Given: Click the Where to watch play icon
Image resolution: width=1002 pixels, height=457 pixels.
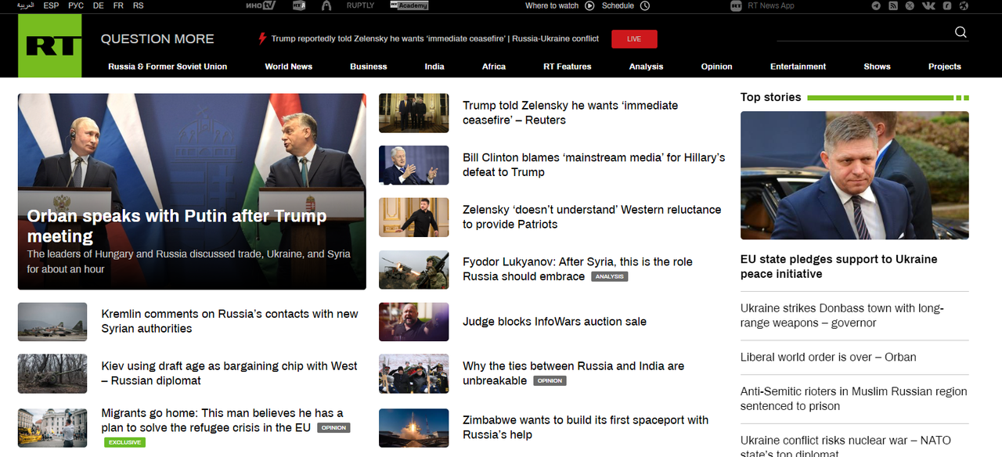Looking at the screenshot, I should pyautogui.click(x=589, y=5).
